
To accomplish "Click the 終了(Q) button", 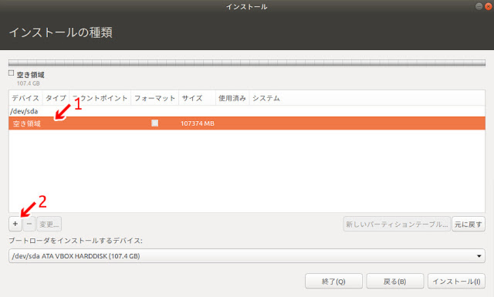I will tap(334, 281).
